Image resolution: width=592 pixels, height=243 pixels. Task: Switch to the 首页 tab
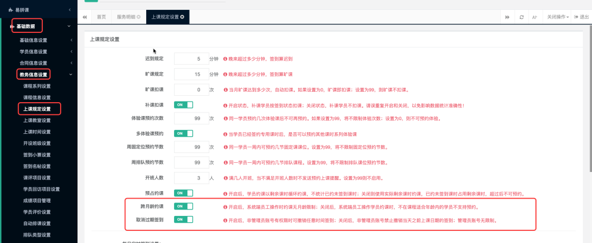(101, 17)
